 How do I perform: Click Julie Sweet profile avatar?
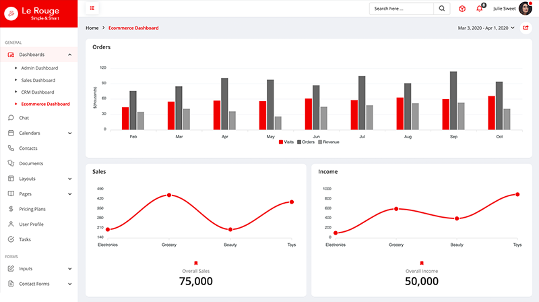tap(525, 9)
